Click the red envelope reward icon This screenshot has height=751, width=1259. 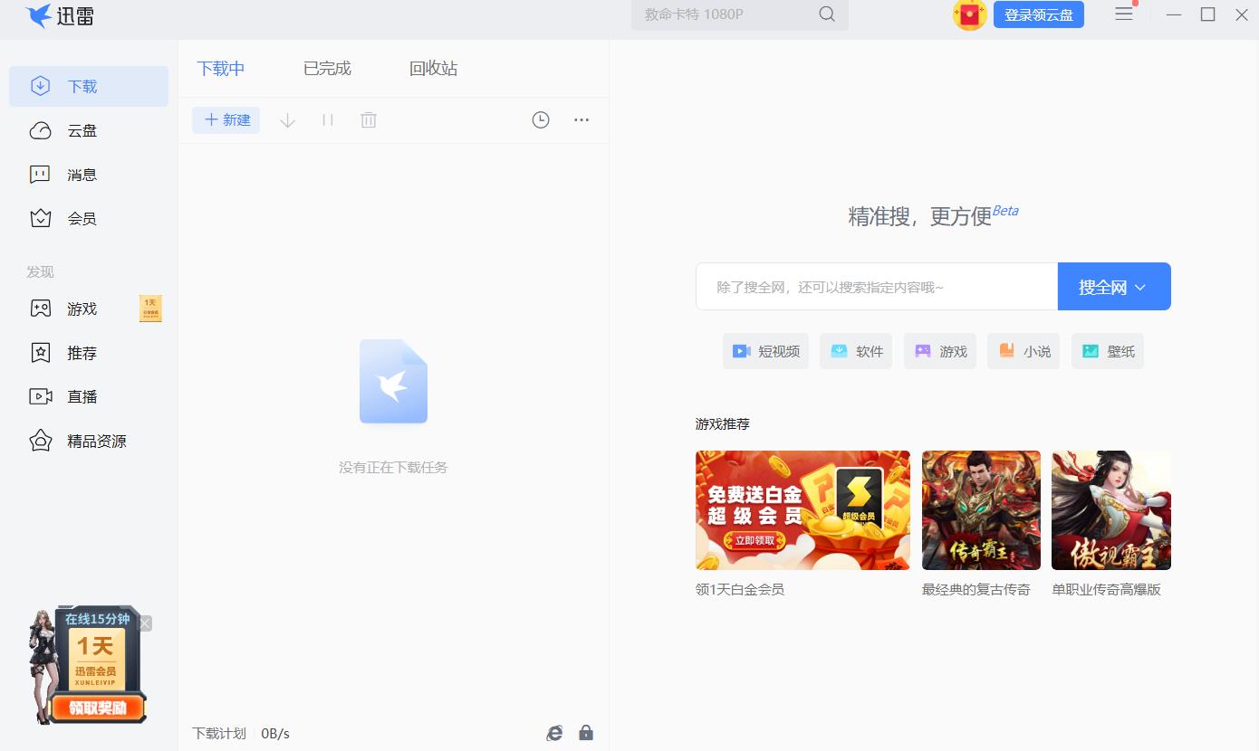969,15
